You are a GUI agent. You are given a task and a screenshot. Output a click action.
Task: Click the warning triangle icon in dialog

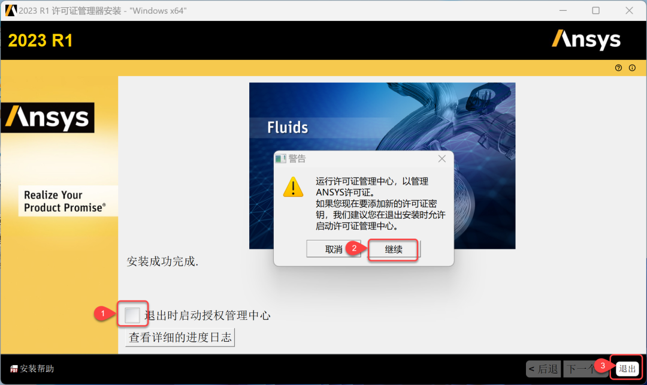(x=294, y=187)
